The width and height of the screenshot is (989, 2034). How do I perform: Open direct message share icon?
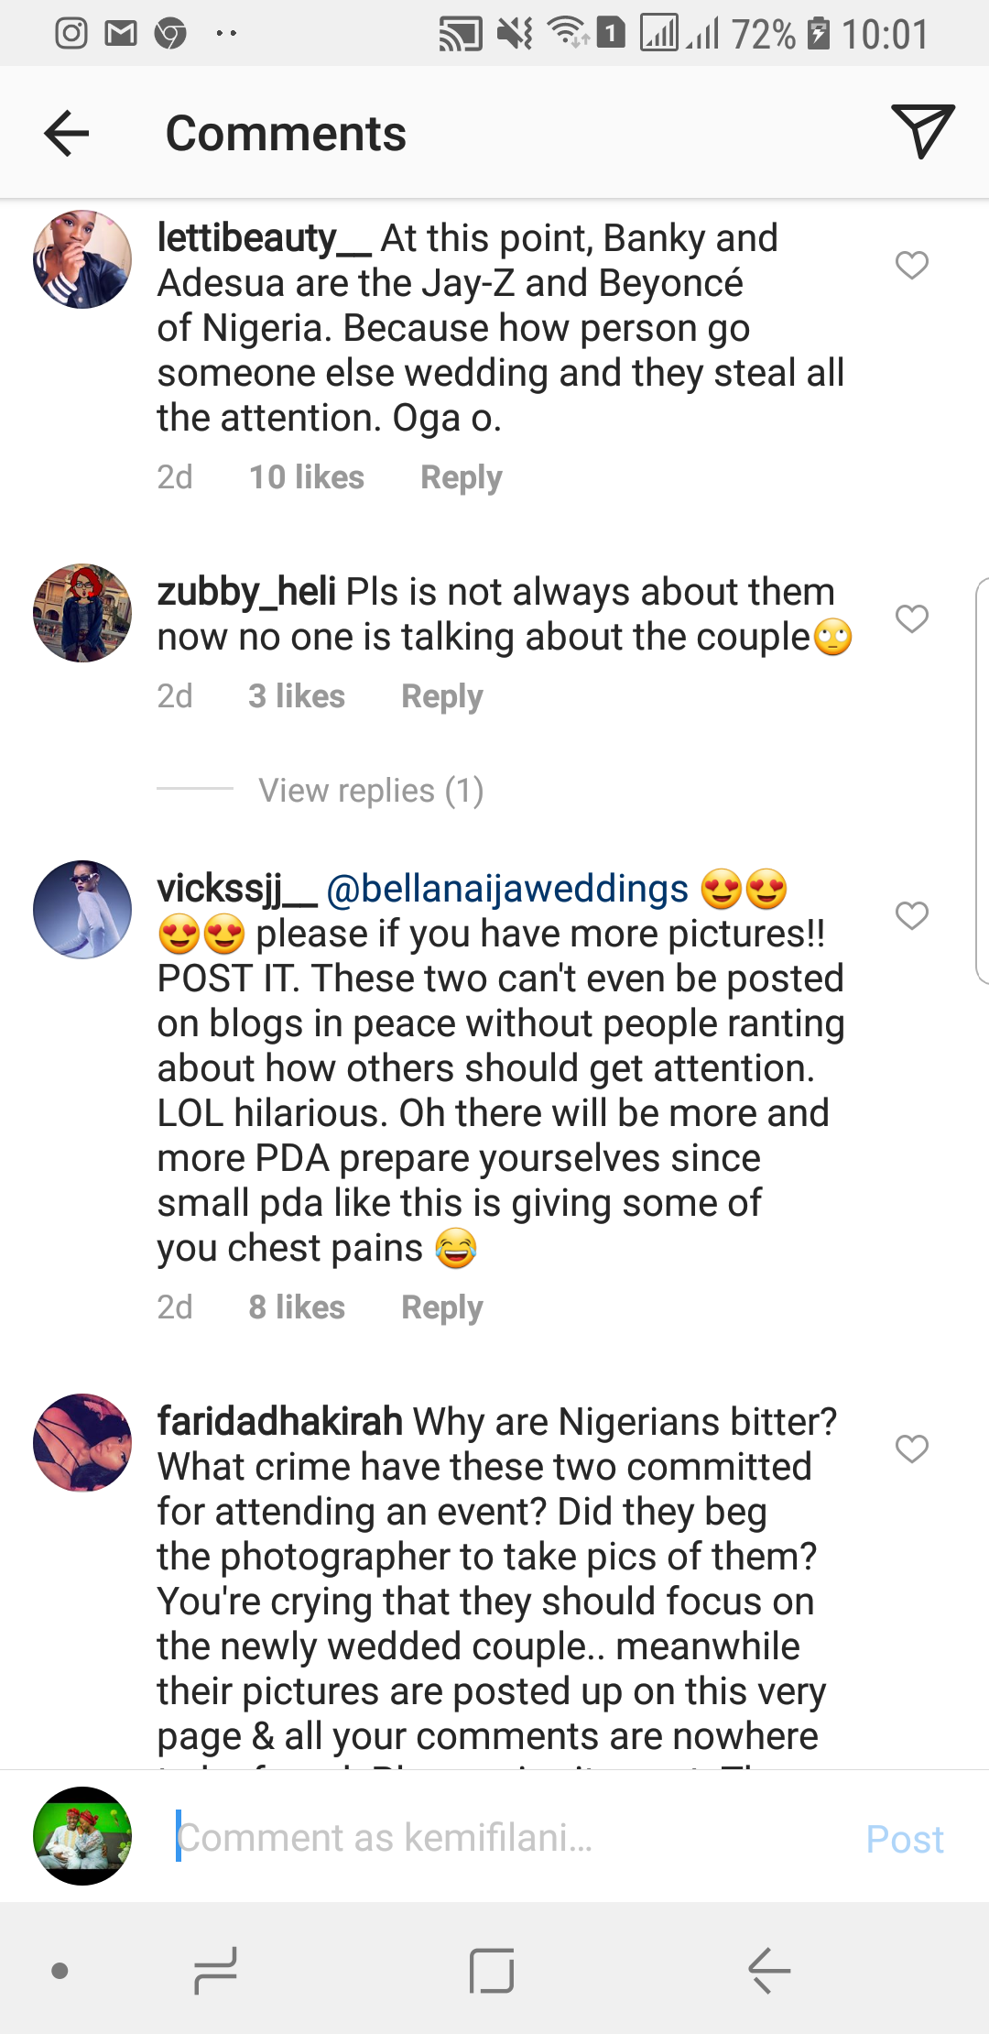point(922,132)
